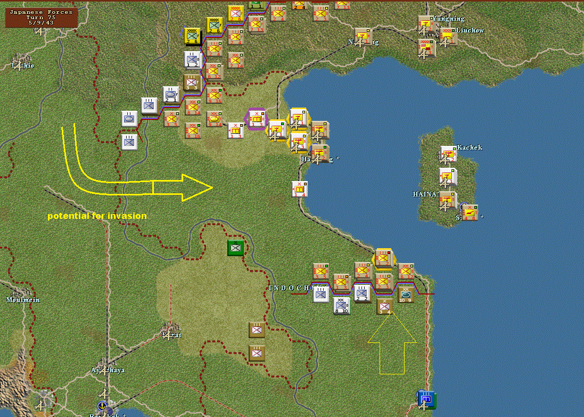
Task: Select the air unit beside the Kachek label
Action: click(448, 154)
